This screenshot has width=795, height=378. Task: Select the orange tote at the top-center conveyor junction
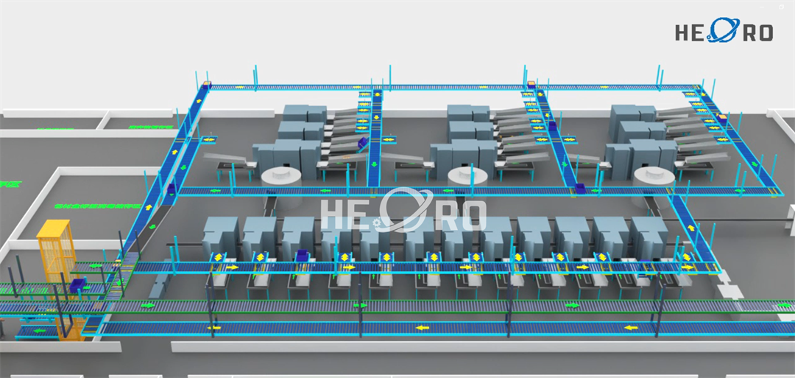tap(531, 85)
